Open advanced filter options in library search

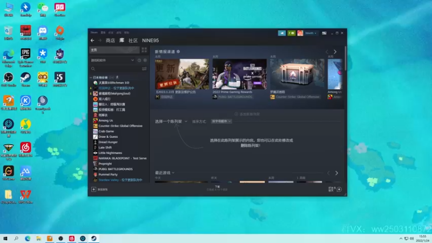click(144, 69)
